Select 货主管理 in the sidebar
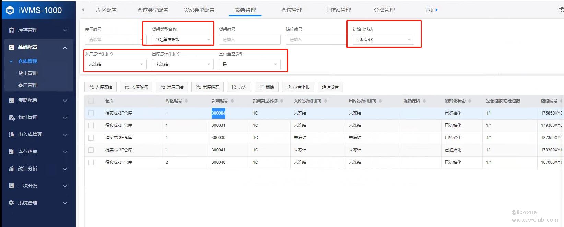This screenshot has width=564, height=227. point(28,73)
